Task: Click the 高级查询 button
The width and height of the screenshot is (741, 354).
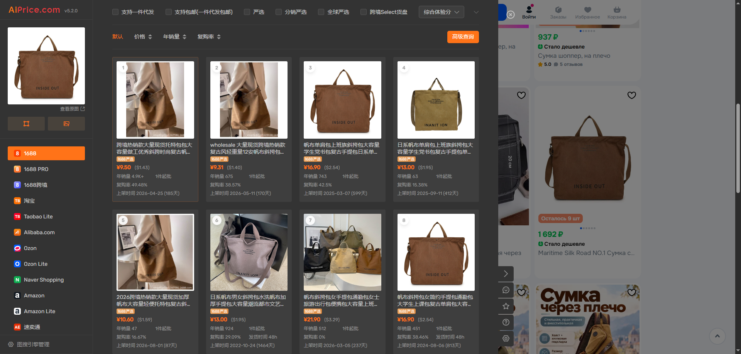Action: [463, 37]
